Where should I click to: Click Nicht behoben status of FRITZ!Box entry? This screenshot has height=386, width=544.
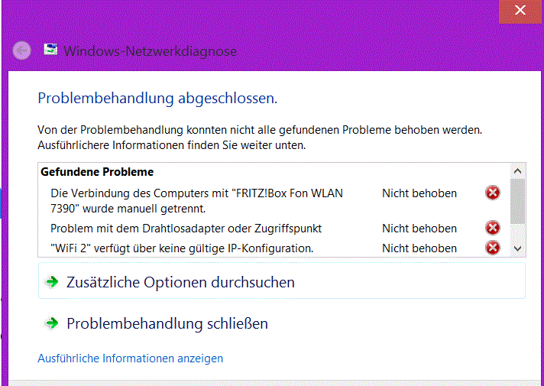(419, 193)
